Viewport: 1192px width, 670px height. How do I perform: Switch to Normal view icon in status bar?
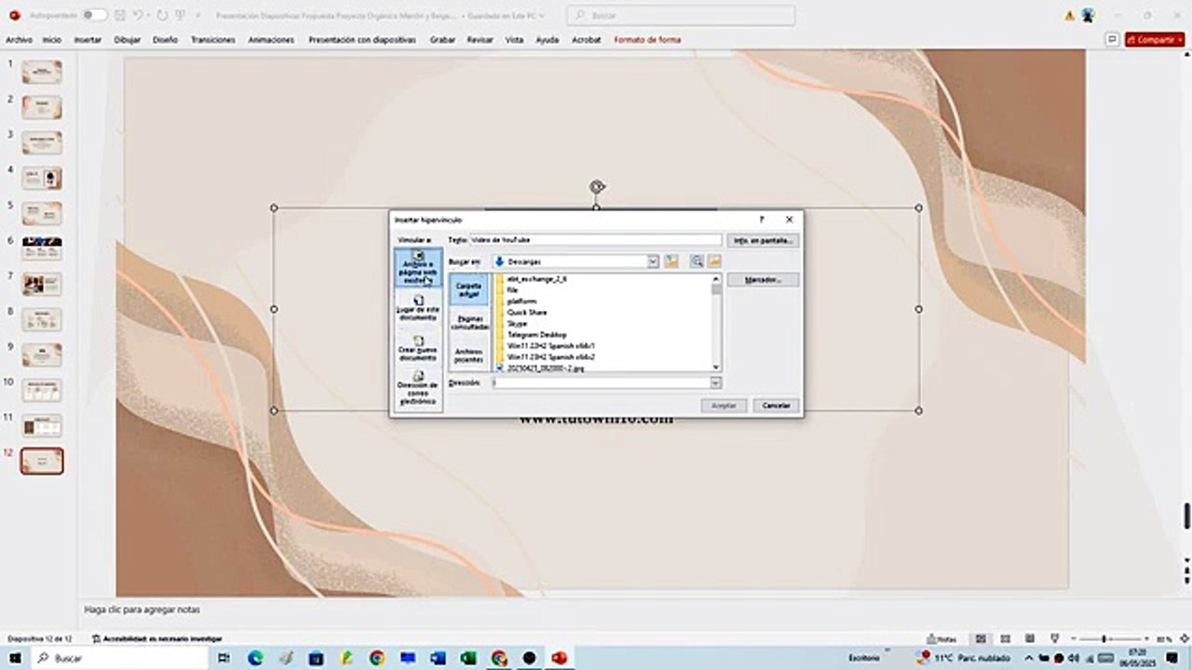(981, 639)
